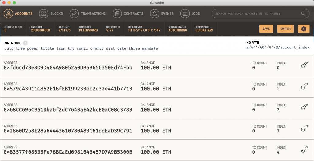314x161 pixels.
Task: Click the hardfork value PETERSBURG
Action: (x=88, y=30)
